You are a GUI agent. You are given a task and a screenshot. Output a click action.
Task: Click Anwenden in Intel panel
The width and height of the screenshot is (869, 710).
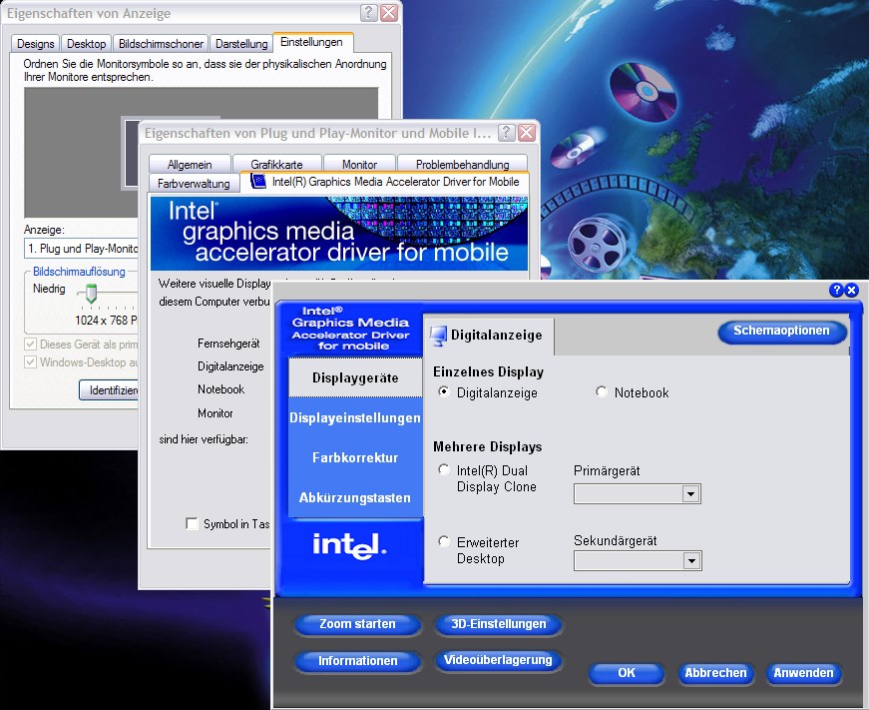click(x=803, y=673)
